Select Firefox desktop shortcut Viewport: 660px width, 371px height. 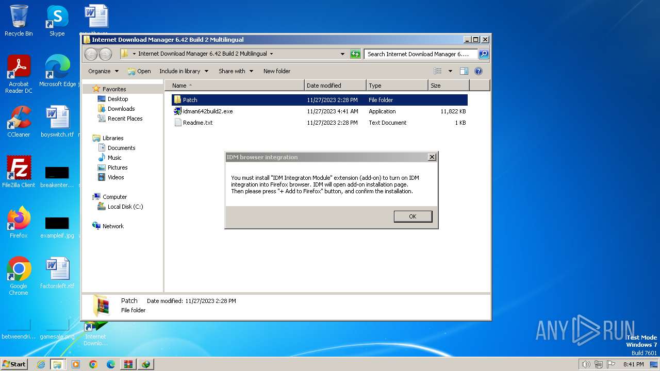click(19, 223)
